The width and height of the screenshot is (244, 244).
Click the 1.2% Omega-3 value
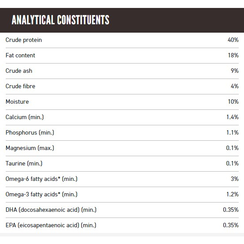pyautogui.click(x=233, y=194)
